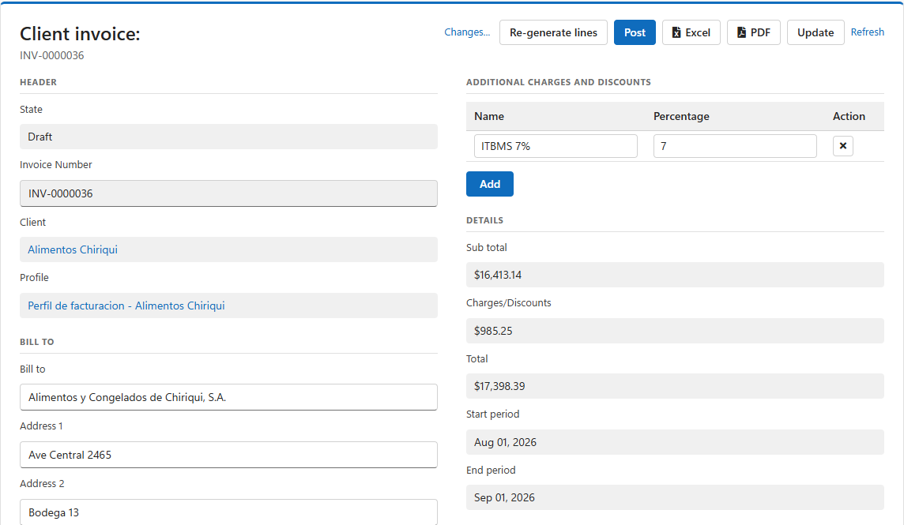Download the invoice as PDF
Image resolution: width=904 pixels, height=525 pixels.
[754, 32]
